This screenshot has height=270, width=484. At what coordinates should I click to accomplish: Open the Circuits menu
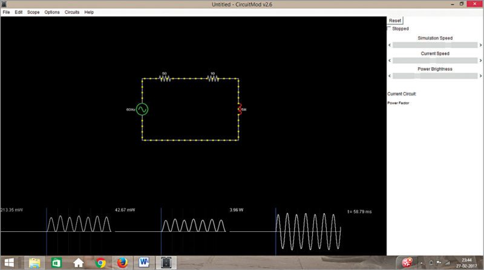[x=72, y=12]
